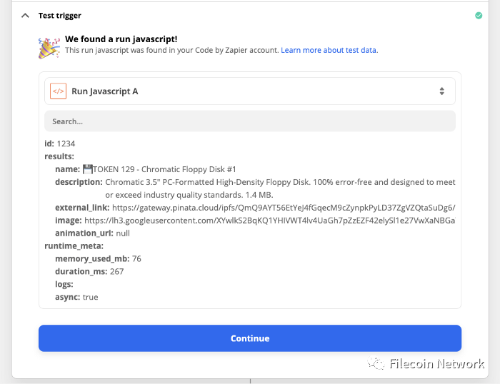This screenshot has height=384, width=500.
Task: Open the Learn more about test data link
Action: [329, 50]
